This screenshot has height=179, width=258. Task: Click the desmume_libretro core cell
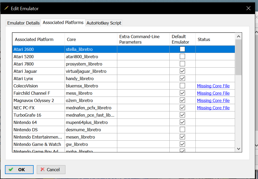point(91,130)
